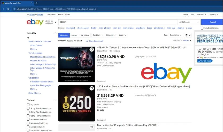The width and height of the screenshot is (223, 132).
Task: Click the Sign in link
Action: point(32,15)
